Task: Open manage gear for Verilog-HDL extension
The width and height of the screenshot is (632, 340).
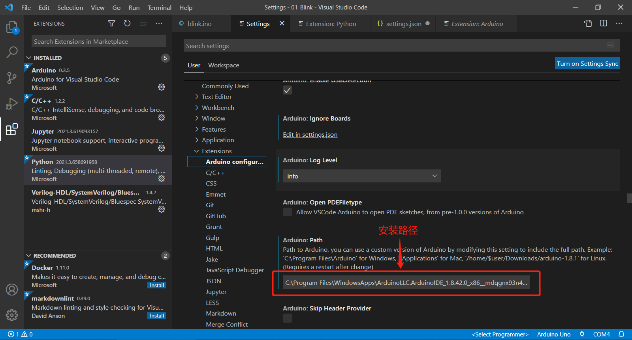Action: coord(162,209)
